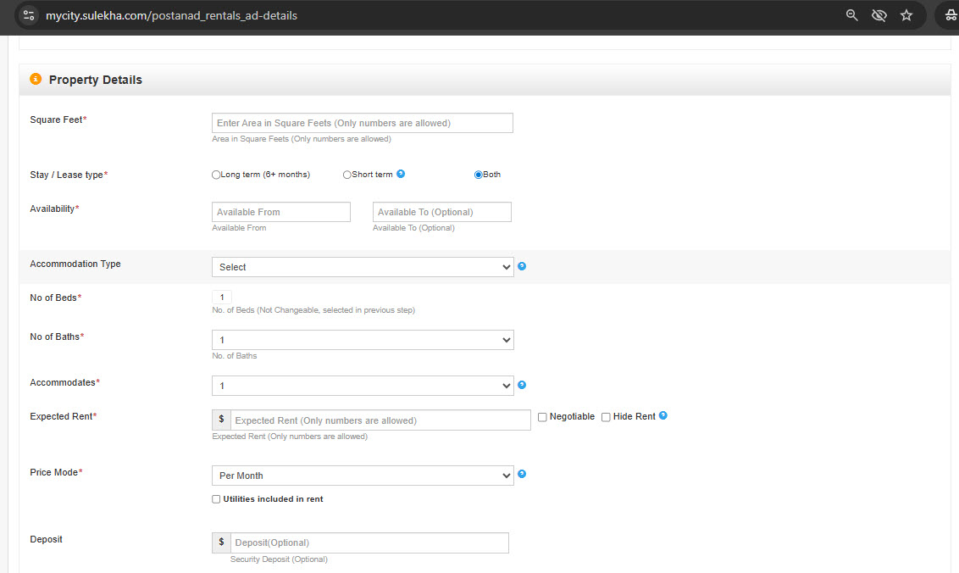Click help icon beside Accommodates dropdown
959x573 pixels.
click(x=522, y=385)
